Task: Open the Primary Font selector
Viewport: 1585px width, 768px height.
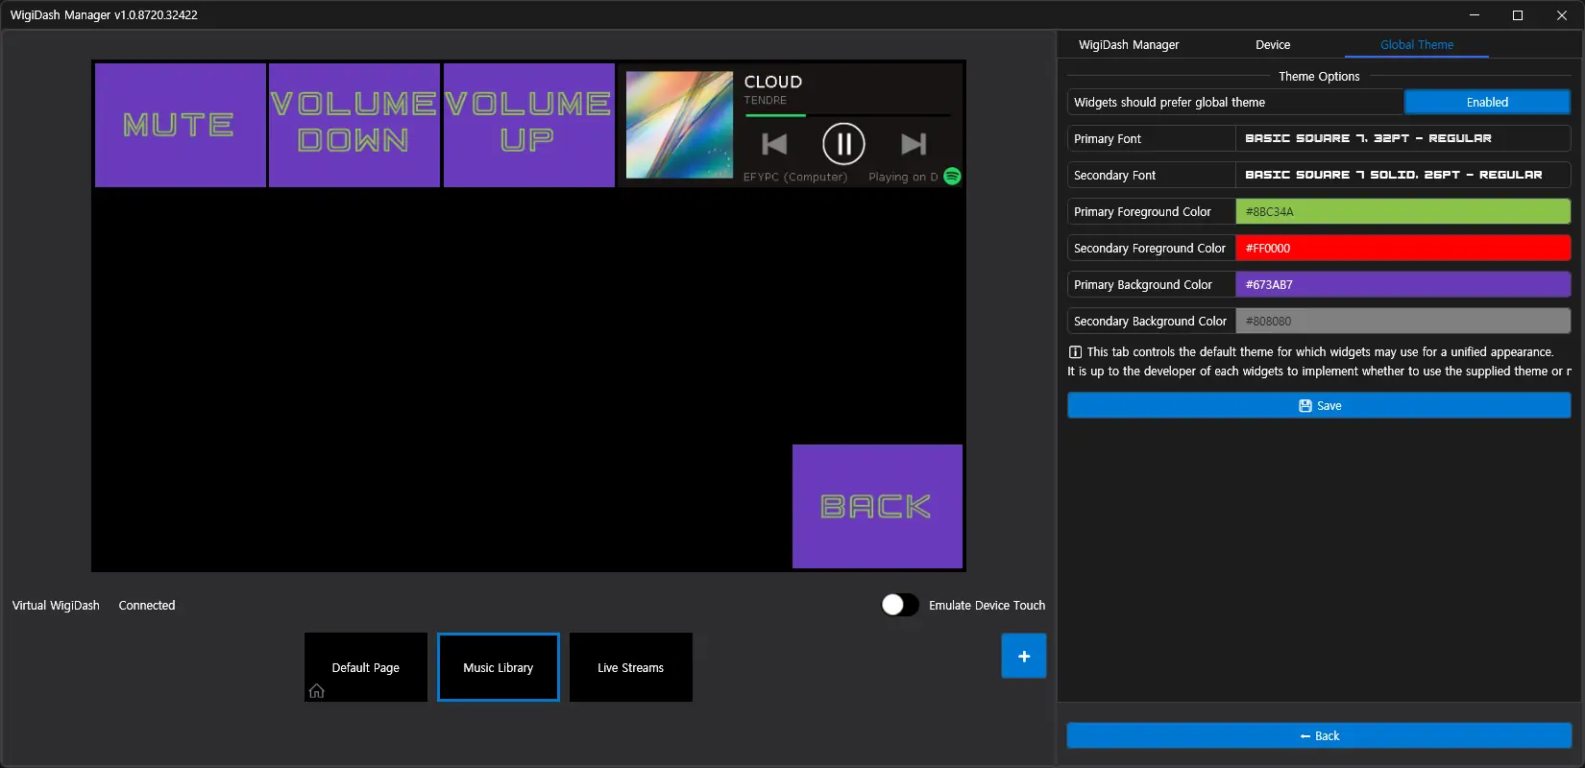Action: pyautogui.click(x=1402, y=139)
